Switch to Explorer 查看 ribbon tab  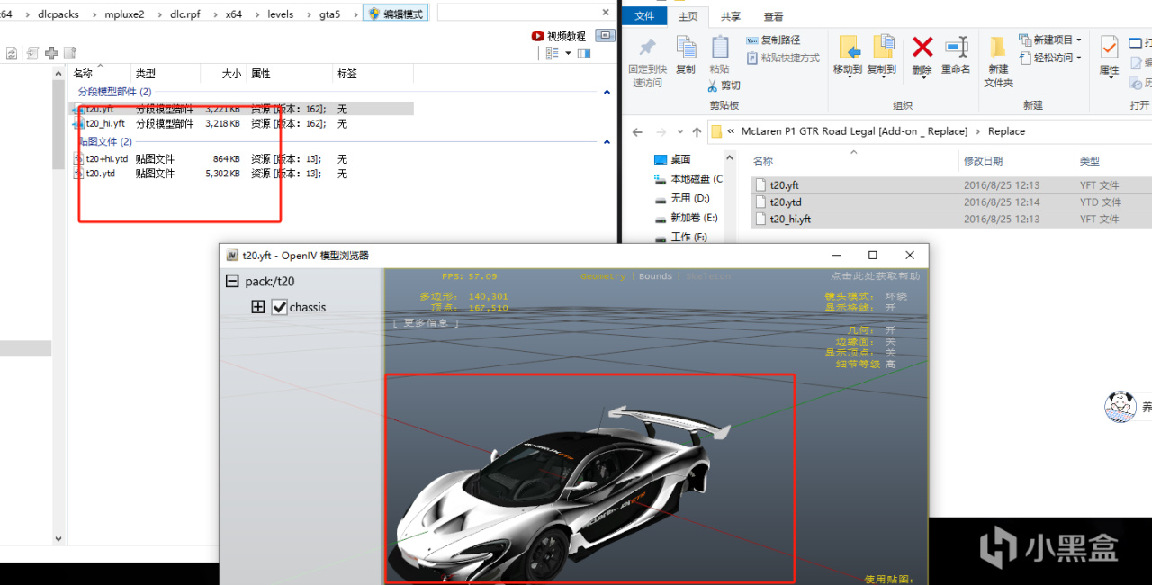pyautogui.click(x=773, y=16)
